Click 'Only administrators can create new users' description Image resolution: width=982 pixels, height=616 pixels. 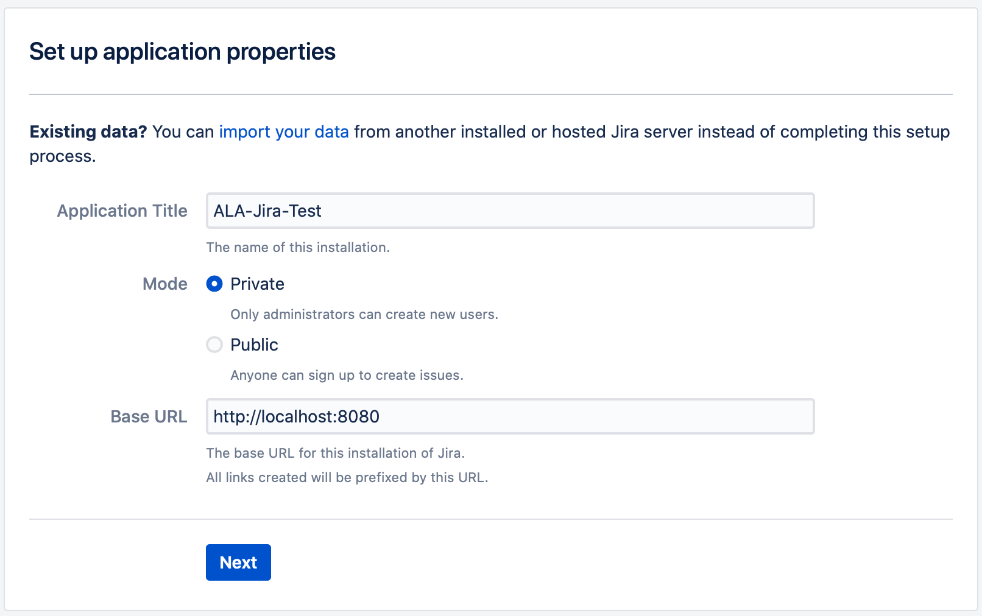tap(364, 314)
